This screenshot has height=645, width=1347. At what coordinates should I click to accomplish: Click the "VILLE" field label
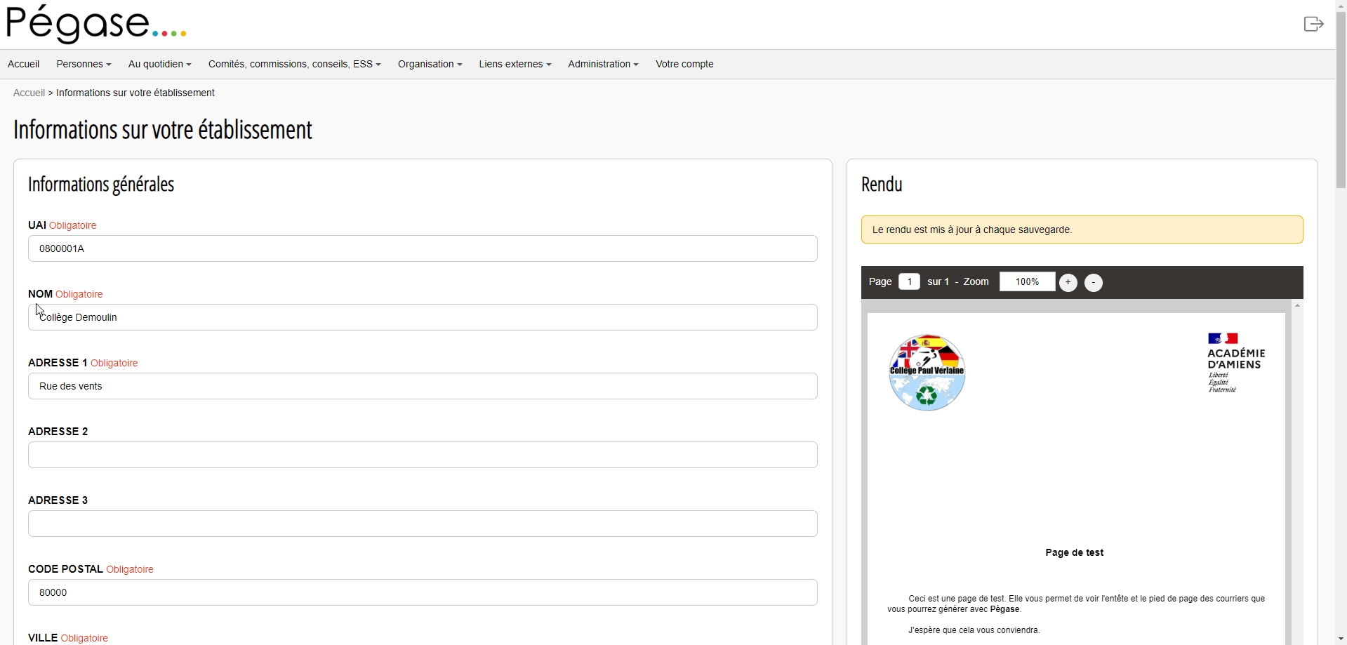click(43, 638)
